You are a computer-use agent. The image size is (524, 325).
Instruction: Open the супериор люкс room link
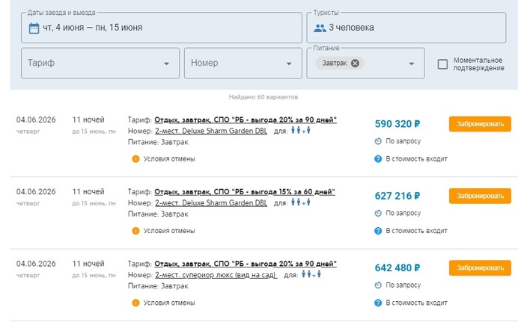coord(216,275)
